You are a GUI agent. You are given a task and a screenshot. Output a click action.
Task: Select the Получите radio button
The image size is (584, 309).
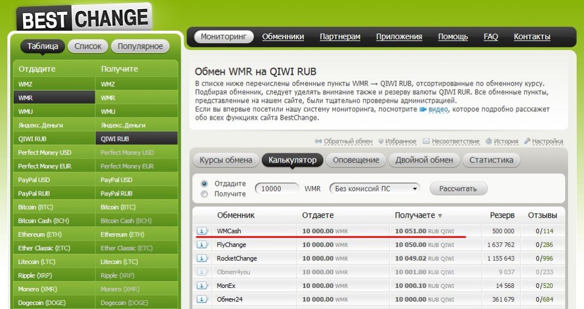204,194
